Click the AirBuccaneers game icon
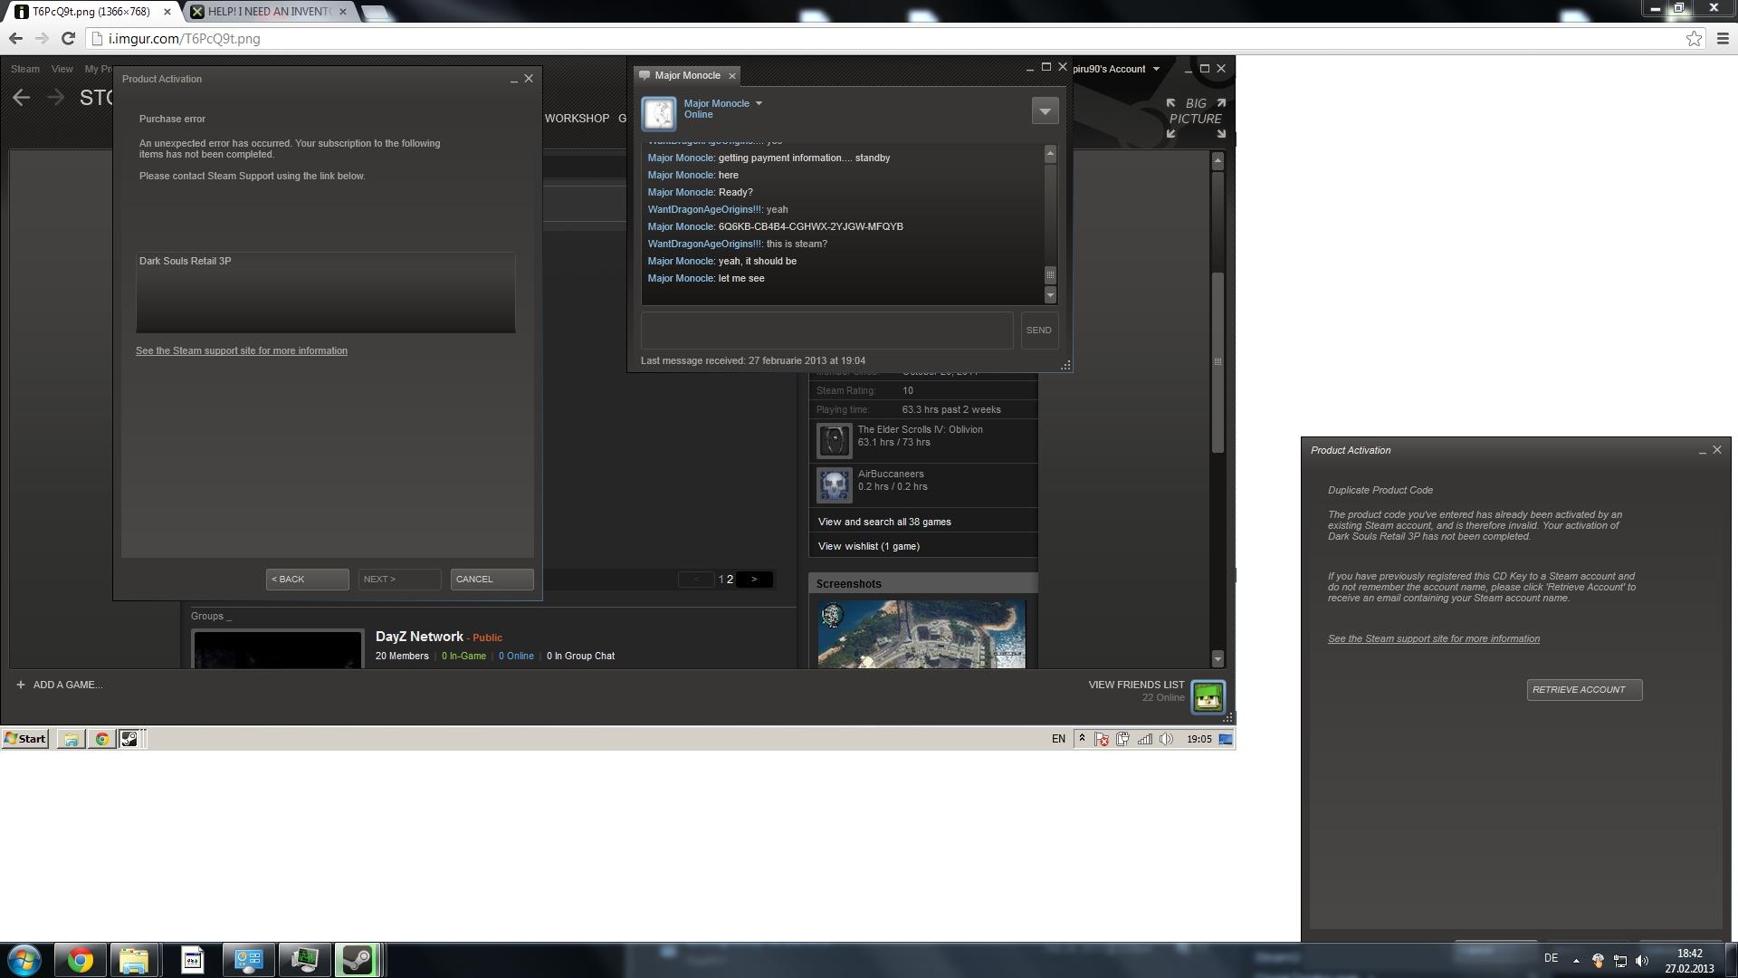Viewport: 1738px width, 978px height. (834, 485)
